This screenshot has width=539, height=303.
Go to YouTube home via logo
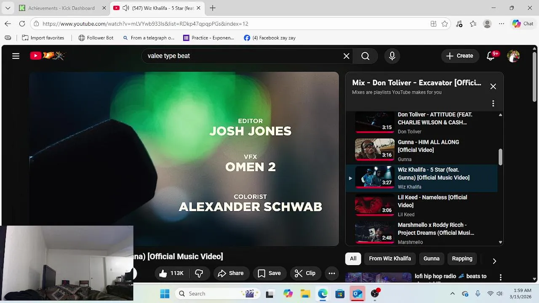pos(48,56)
